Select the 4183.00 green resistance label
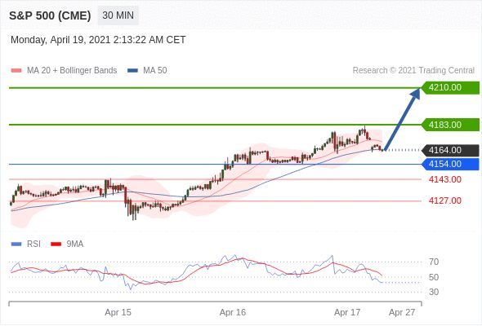The image size is (482, 326). (450, 125)
